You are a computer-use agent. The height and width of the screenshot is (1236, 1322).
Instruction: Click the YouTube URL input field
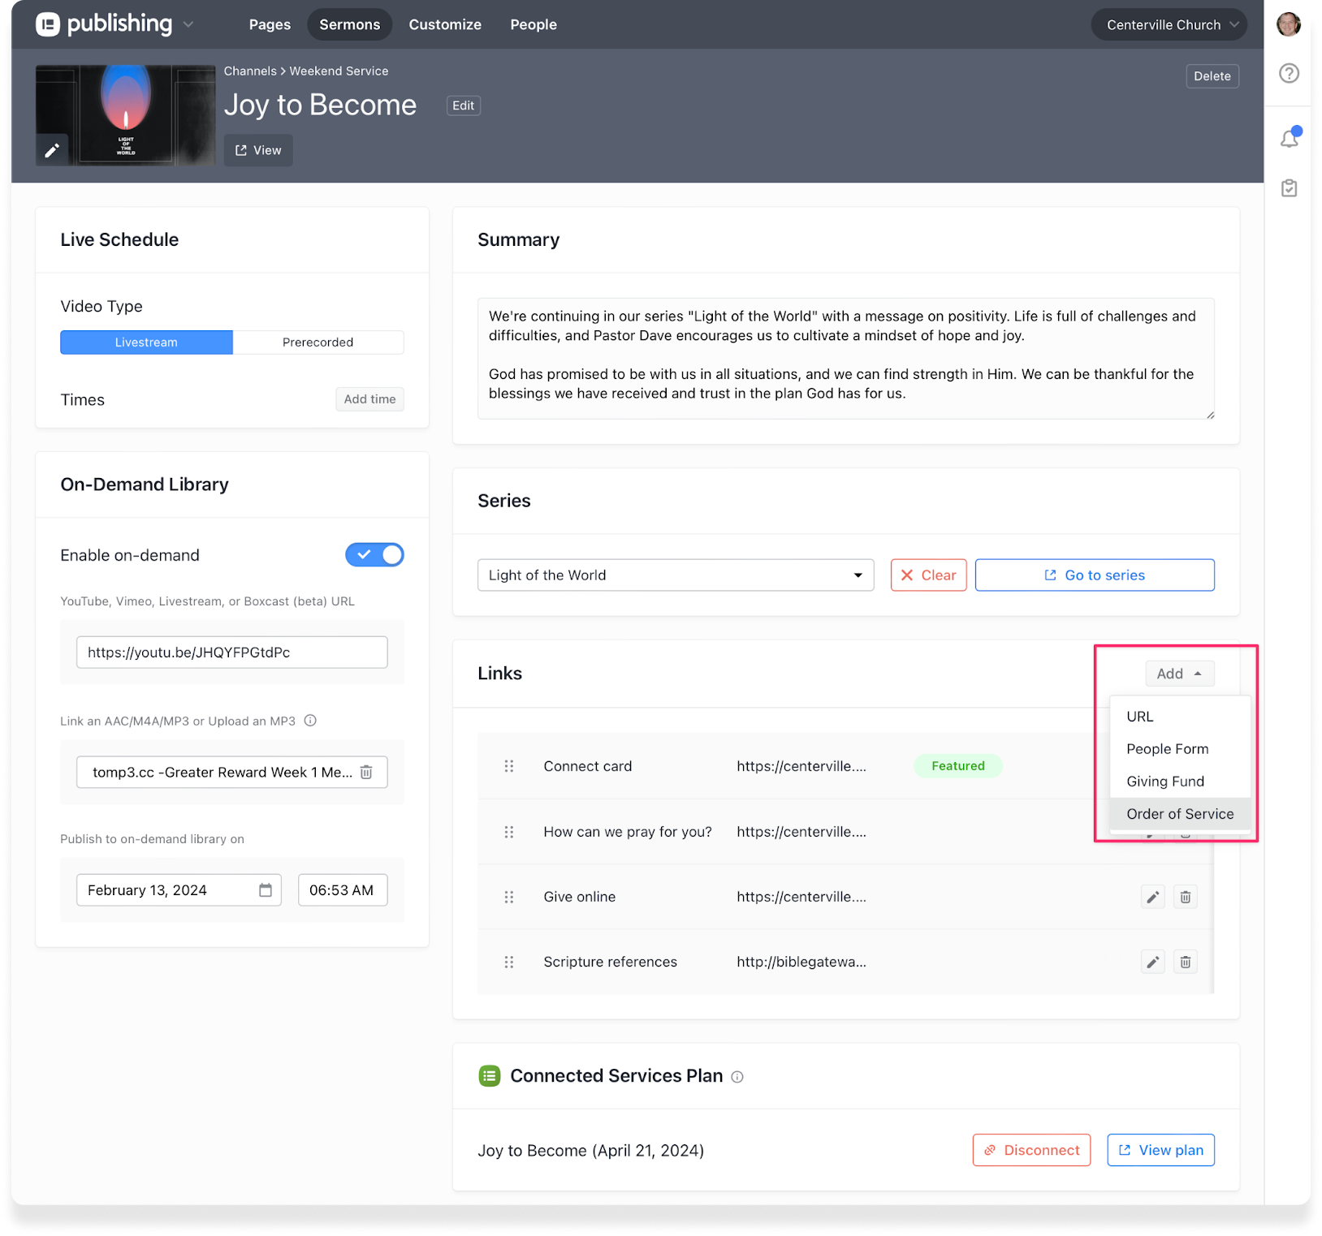point(231,652)
